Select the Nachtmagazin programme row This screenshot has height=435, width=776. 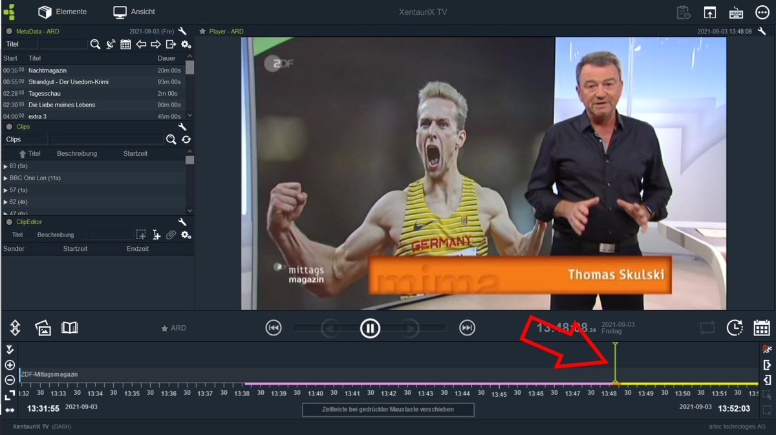click(x=94, y=70)
